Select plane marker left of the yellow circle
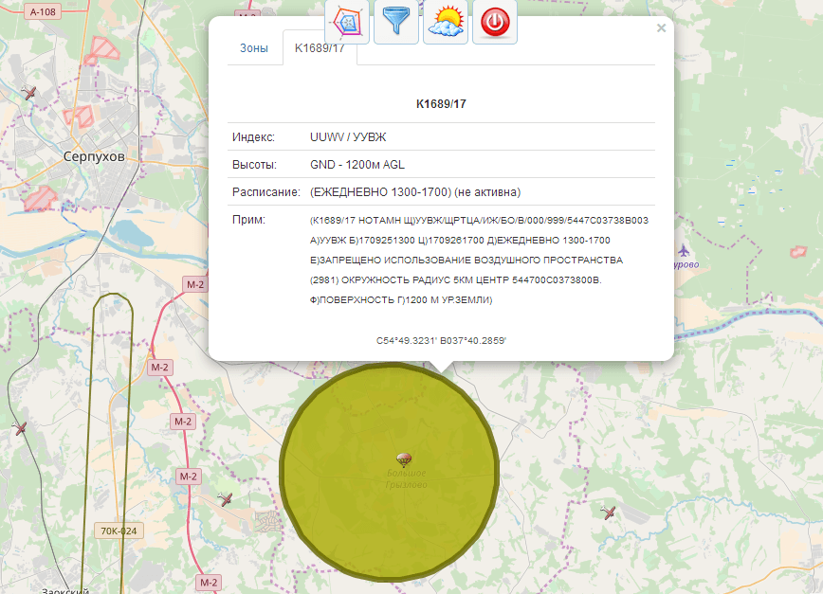 226,499
